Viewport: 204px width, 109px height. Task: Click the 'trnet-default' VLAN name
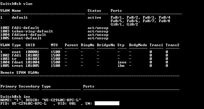click(x=27, y=38)
